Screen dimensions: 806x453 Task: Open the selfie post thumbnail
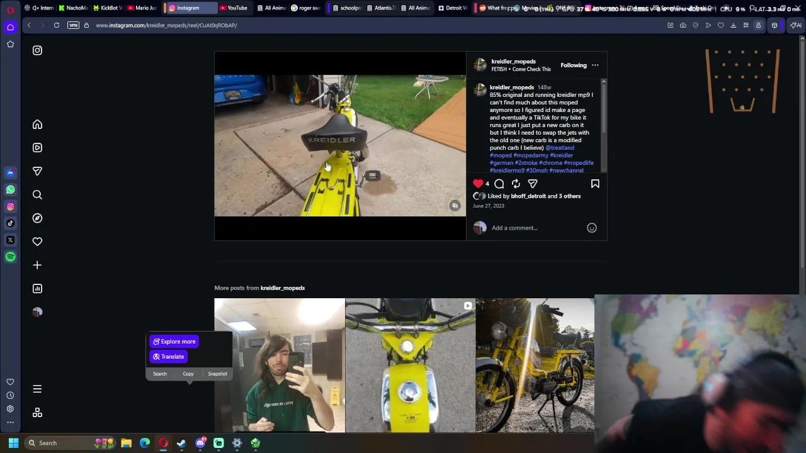coord(280,366)
